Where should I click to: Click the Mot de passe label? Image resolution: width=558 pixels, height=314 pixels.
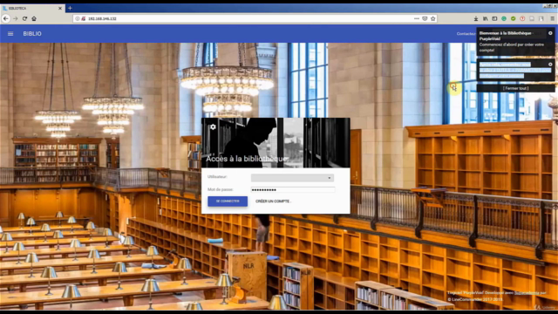220,189
